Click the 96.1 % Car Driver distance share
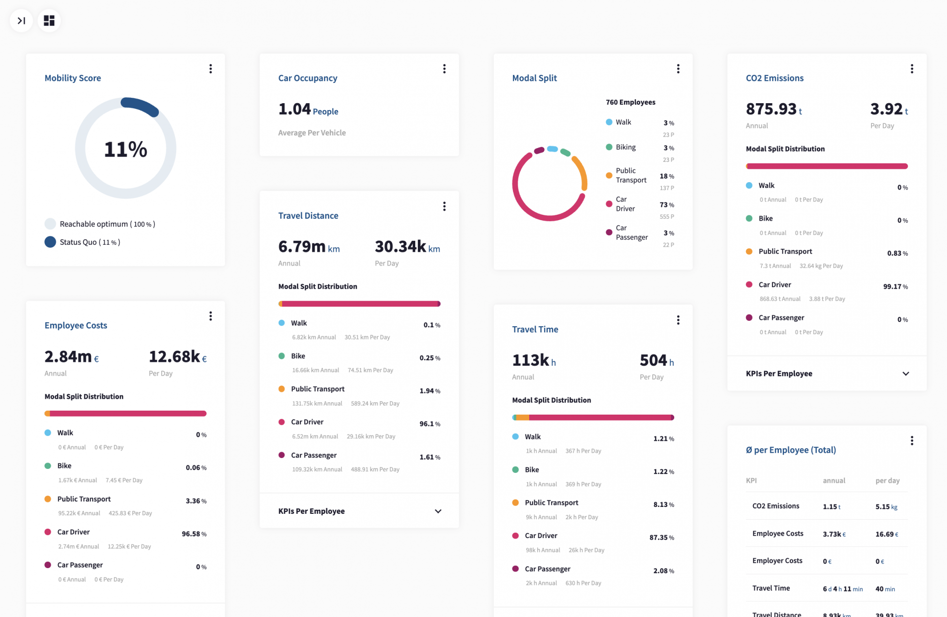Viewport: 947px width, 617px height. pyautogui.click(x=430, y=424)
